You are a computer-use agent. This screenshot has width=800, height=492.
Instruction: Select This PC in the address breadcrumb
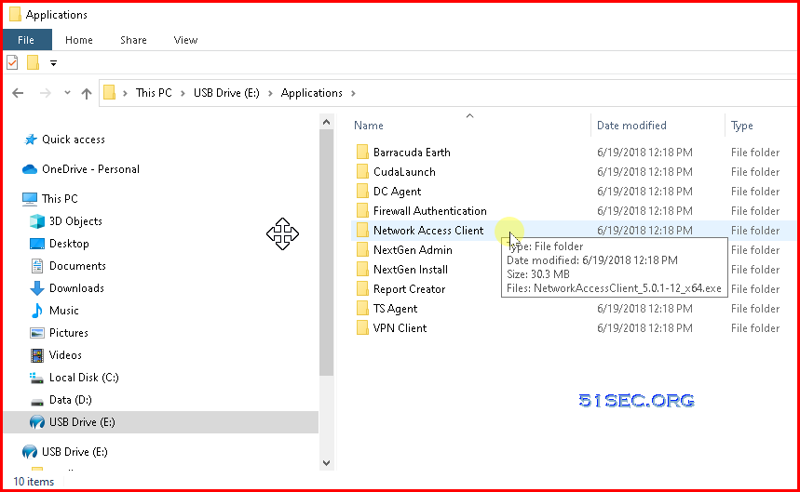(154, 93)
